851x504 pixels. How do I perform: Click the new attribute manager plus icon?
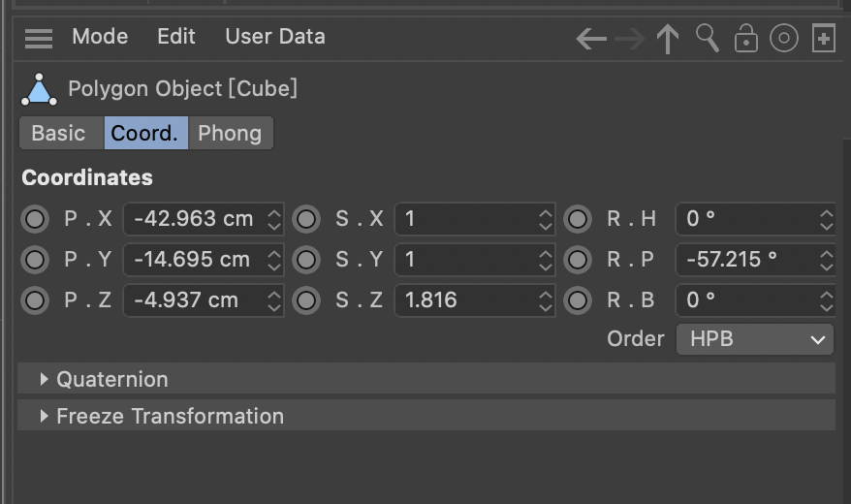[x=823, y=39]
